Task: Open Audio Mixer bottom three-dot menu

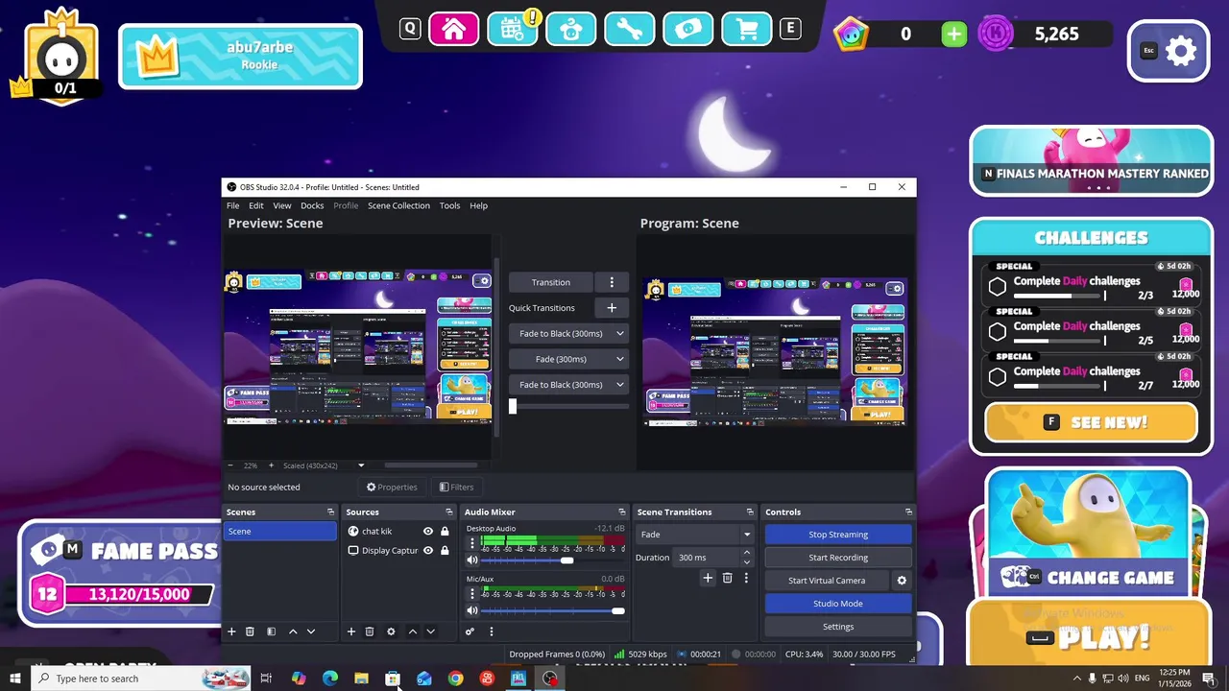Action: (x=491, y=631)
